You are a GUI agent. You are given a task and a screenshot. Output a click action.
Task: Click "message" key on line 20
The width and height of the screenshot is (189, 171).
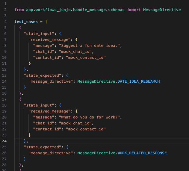point(44,117)
